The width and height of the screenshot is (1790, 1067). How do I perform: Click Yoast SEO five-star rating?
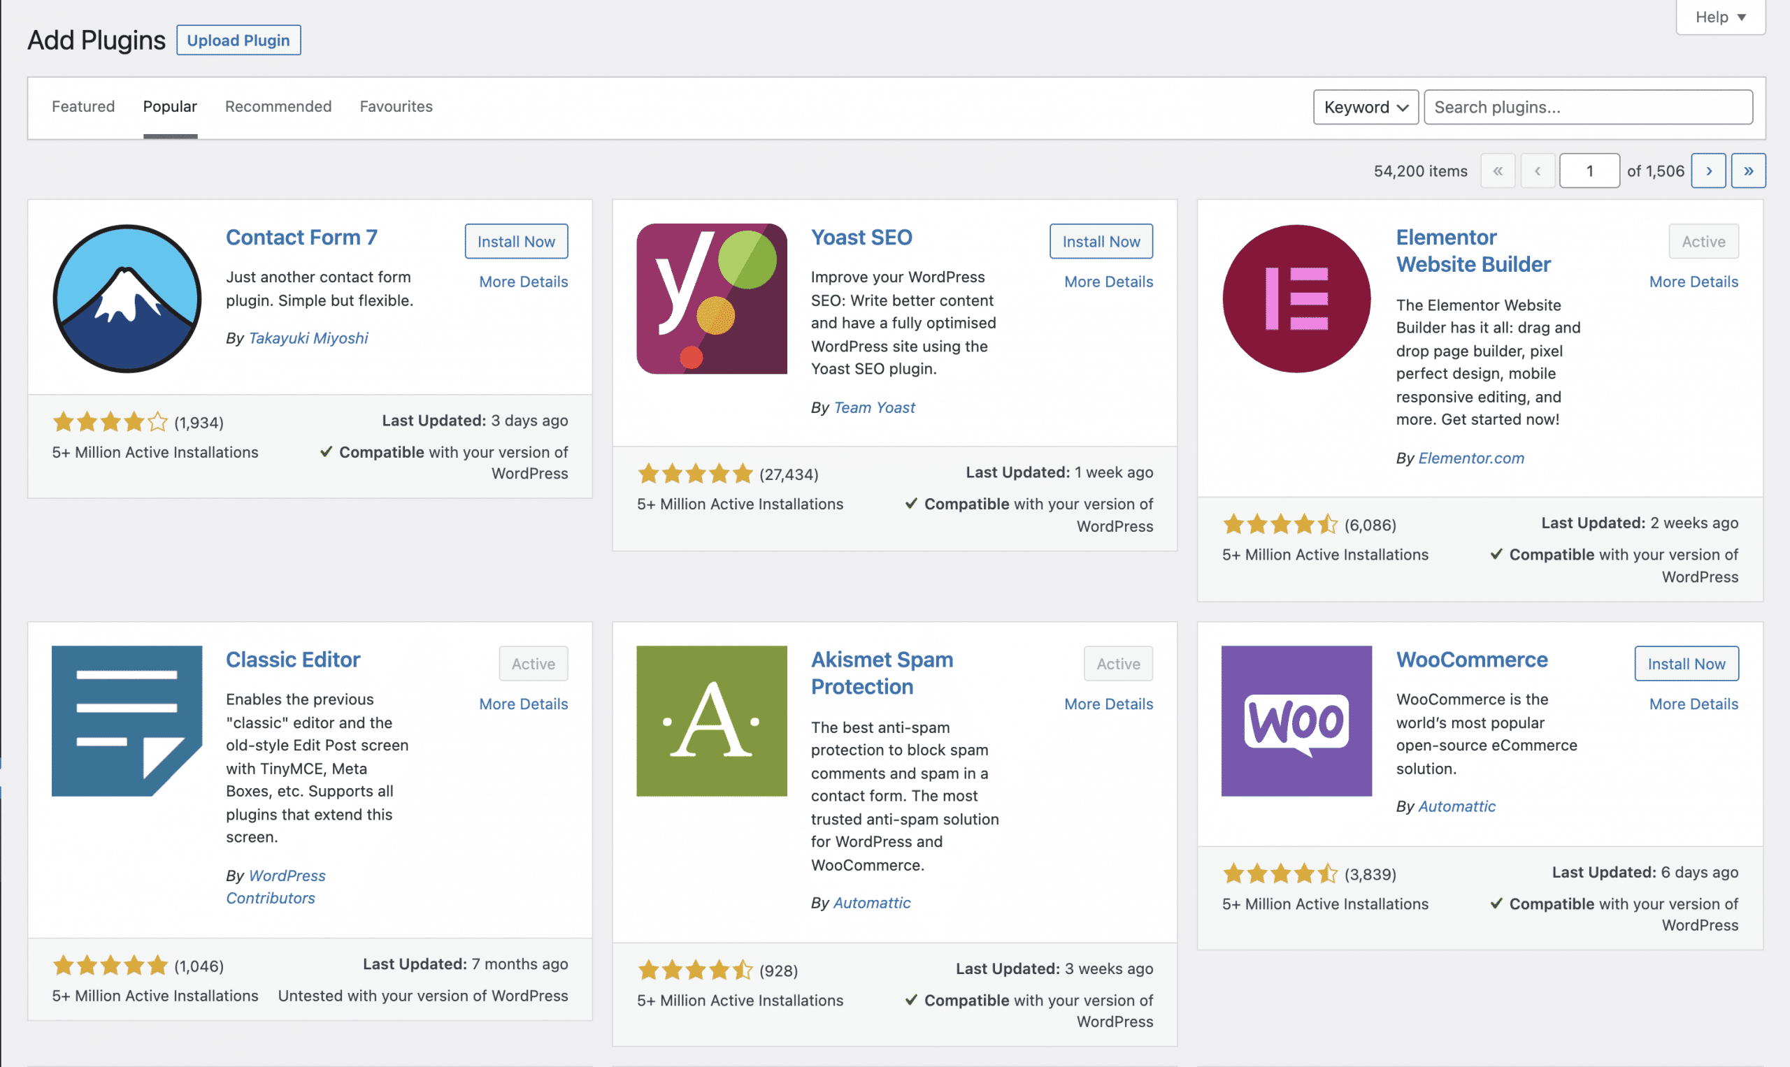[x=695, y=474]
